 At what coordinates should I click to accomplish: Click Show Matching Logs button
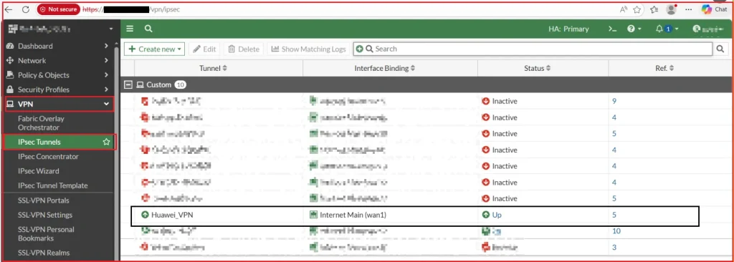click(308, 49)
